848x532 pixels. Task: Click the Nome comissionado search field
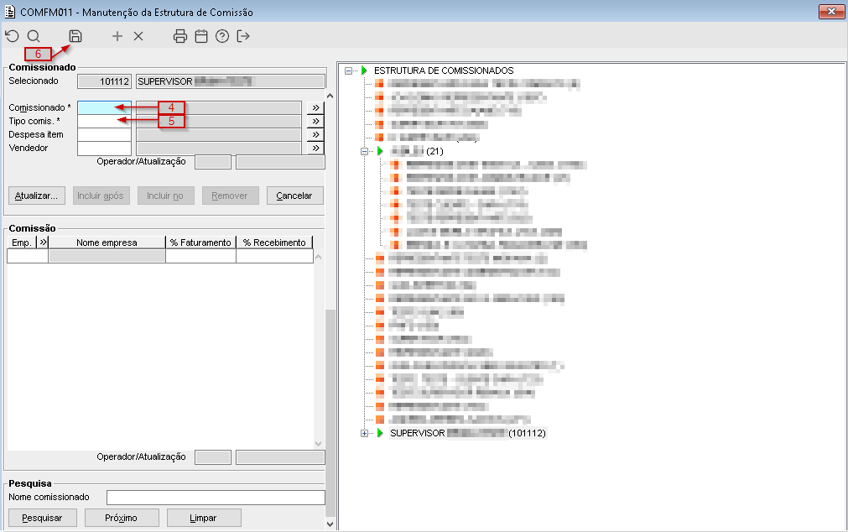(x=216, y=497)
